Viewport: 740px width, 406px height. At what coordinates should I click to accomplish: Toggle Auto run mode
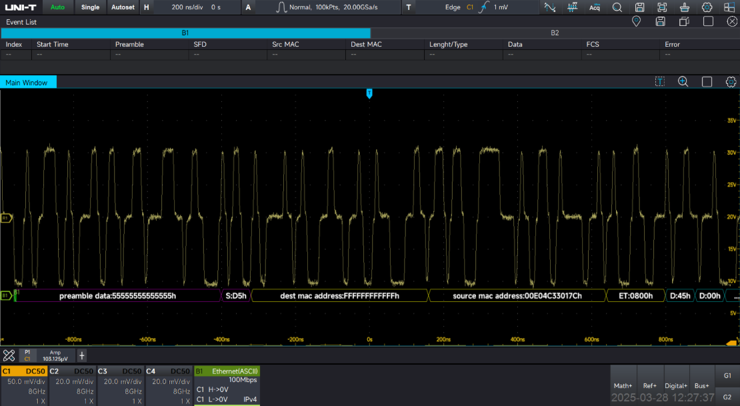pyautogui.click(x=58, y=7)
